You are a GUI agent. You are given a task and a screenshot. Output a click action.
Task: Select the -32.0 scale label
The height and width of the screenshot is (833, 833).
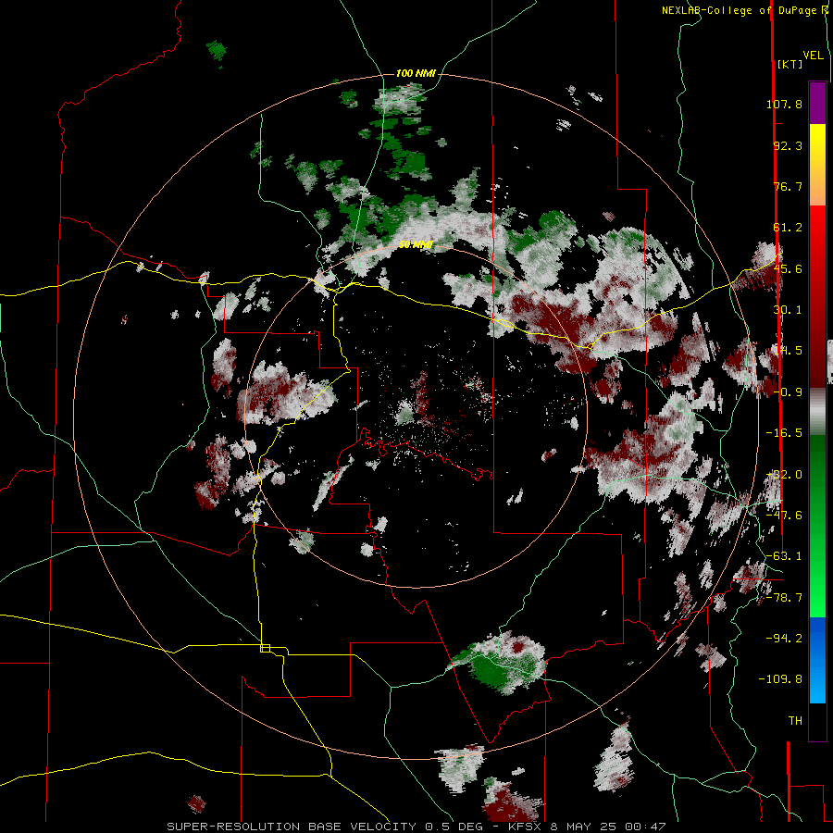pyautogui.click(x=784, y=475)
